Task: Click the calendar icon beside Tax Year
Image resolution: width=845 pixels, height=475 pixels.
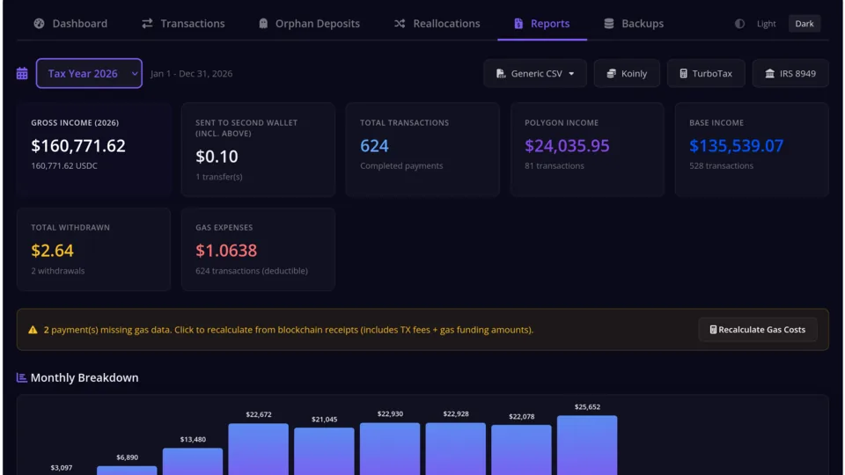Action: [x=22, y=73]
